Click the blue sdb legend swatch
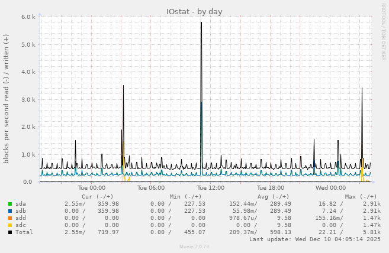The width and height of the screenshot is (389, 253). coord(10,211)
